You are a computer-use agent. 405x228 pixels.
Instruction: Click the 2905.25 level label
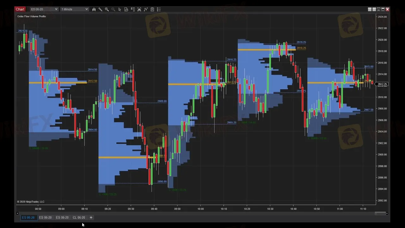(x=232, y=123)
